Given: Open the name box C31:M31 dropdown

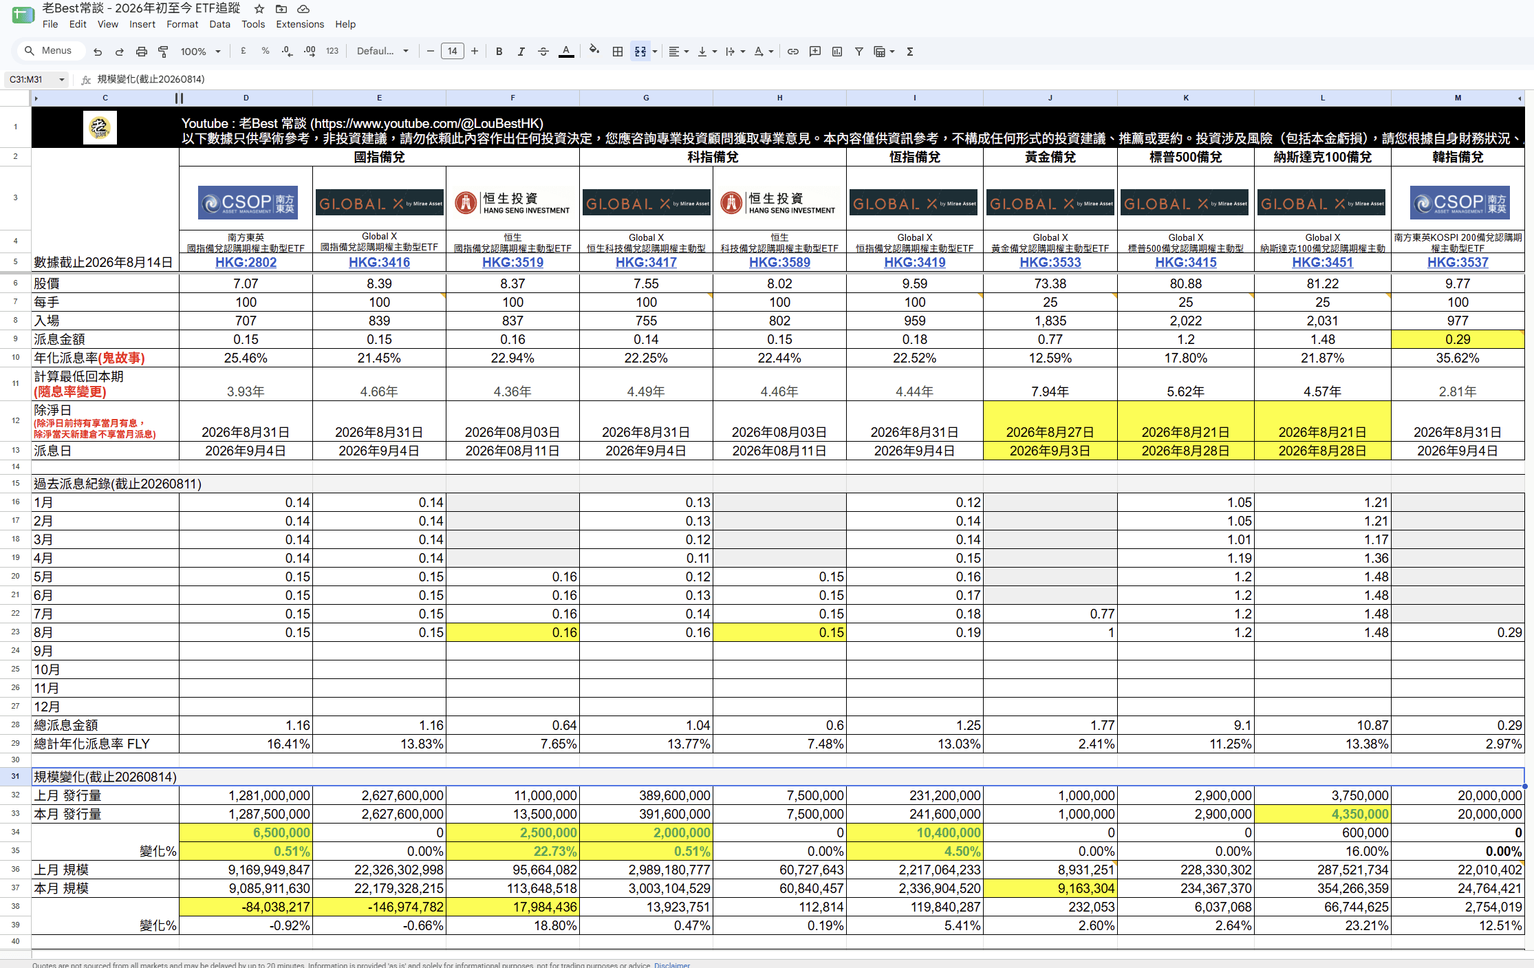Looking at the screenshot, I should click(62, 80).
